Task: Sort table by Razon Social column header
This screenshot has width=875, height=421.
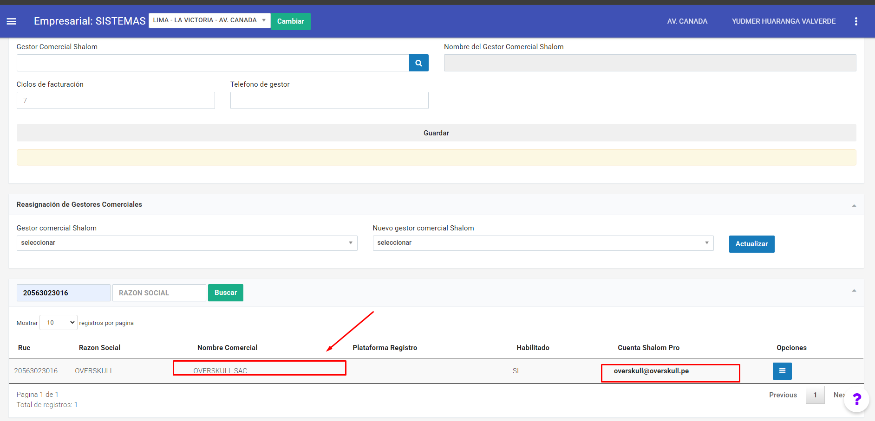Action: tap(99, 348)
